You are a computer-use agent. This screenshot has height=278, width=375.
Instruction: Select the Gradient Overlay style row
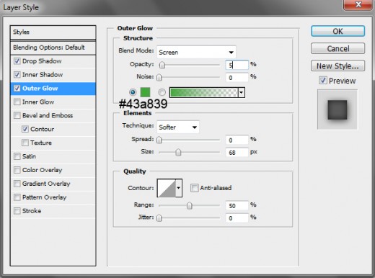point(53,184)
